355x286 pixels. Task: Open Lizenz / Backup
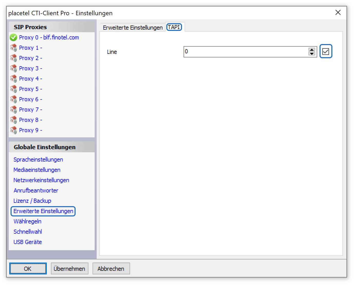(32, 201)
